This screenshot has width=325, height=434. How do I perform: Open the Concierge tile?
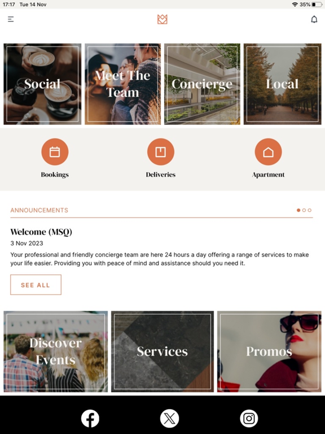(202, 84)
